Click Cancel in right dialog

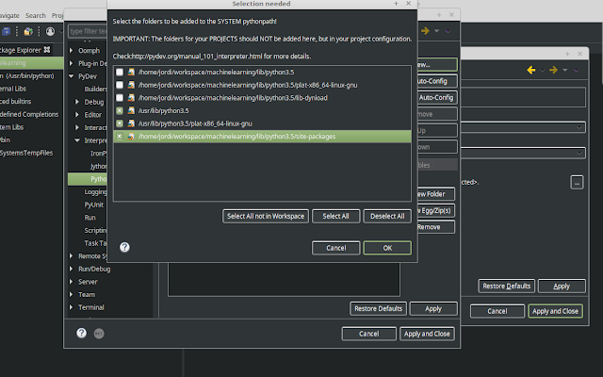[497, 311]
